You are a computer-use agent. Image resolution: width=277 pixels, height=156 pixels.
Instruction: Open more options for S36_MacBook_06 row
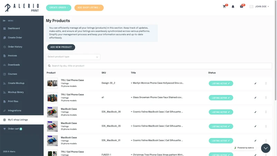point(266,112)
